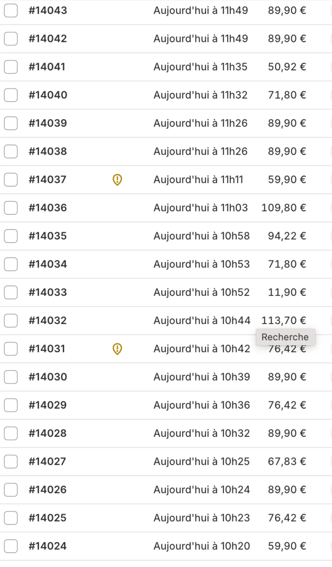The image size is (332, 567).
Task: Open order #14039
Action: (x=48, y=123)
